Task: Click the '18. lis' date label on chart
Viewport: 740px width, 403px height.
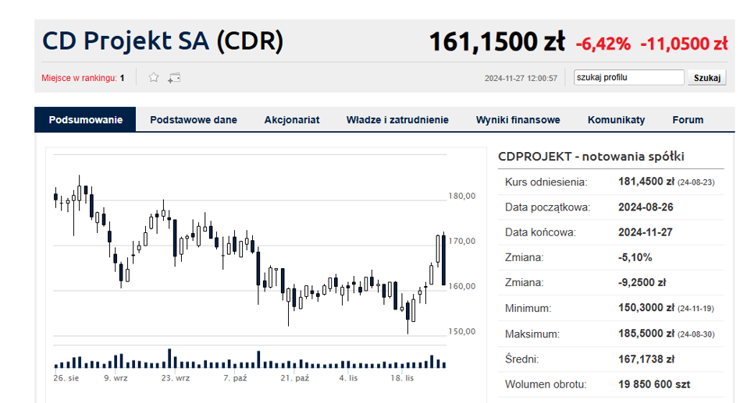Action: click(x=402, y=378)
